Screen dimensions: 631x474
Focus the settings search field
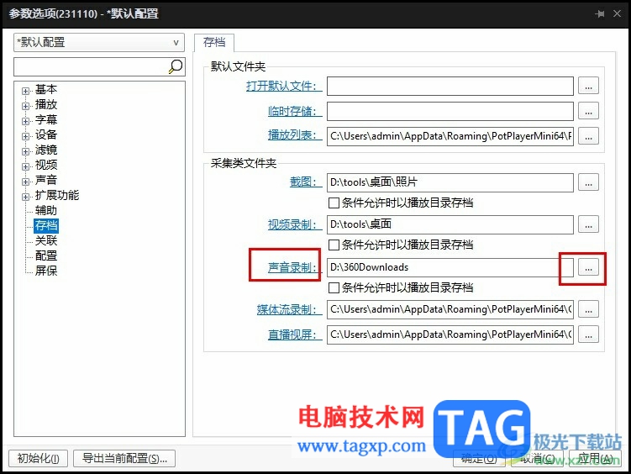pyautogui.click(x=99, y=66)
